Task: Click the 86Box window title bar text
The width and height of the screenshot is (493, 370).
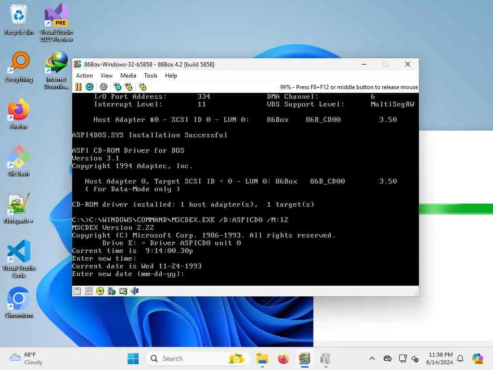Action: [x=149, y=64]
